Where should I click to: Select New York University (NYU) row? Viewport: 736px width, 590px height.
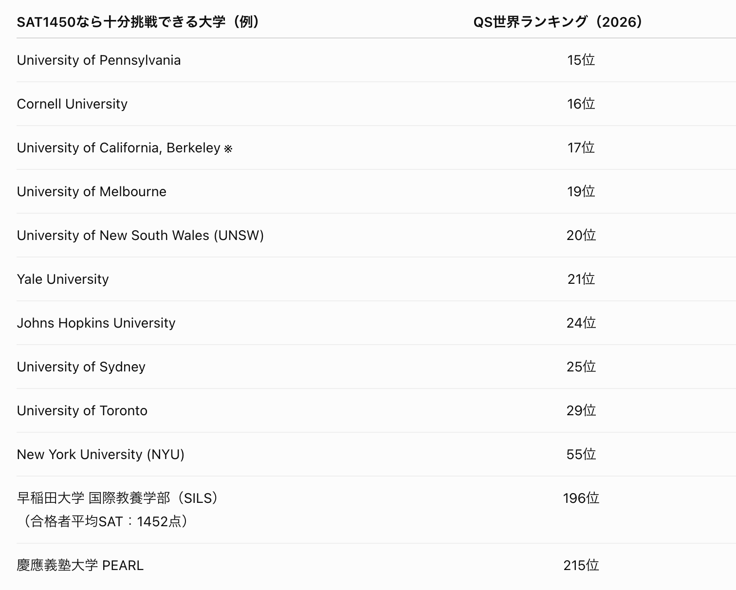click(376, 454)
